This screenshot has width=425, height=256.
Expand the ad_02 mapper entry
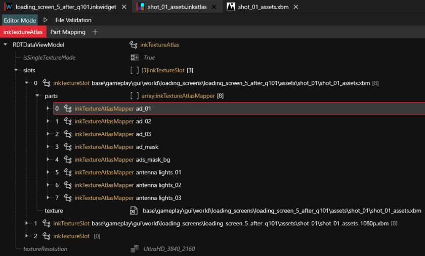(x=48, y=121)
